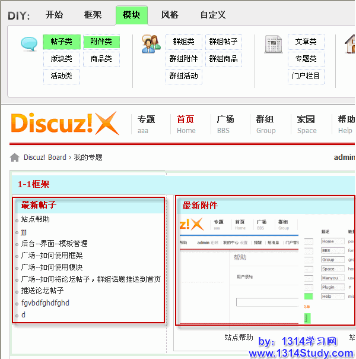Click the home icon in breadcrumb

tap(15, 158)
